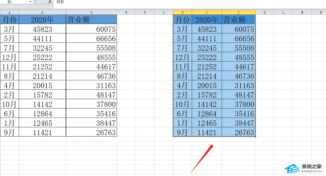This screenshot has width=326, height=176.
Task: Select the 35416 cell in column J
Action: 239,113
